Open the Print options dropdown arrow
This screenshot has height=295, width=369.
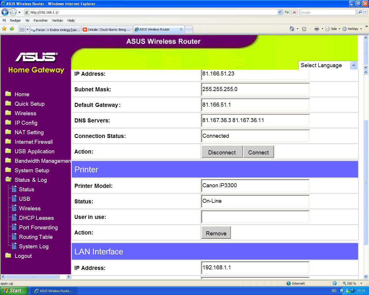click(x=322, y=29)
